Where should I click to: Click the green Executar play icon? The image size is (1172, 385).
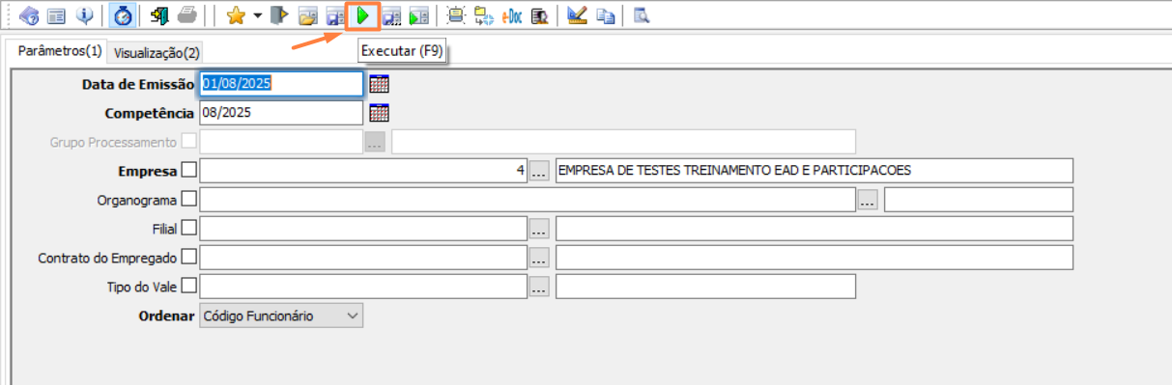coord(363,15)
